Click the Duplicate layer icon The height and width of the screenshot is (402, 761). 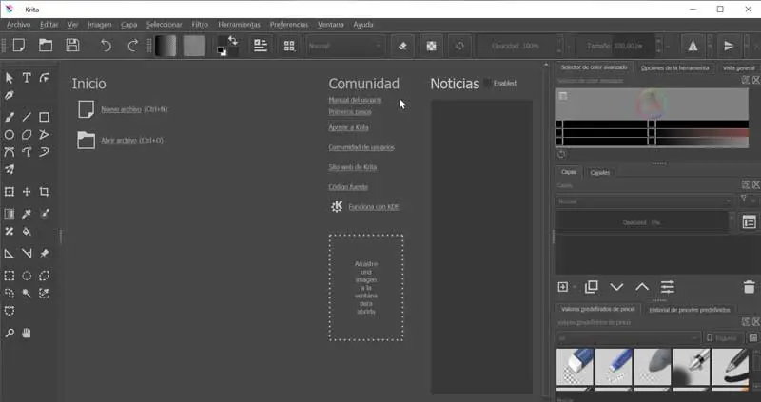pos(591,286)
